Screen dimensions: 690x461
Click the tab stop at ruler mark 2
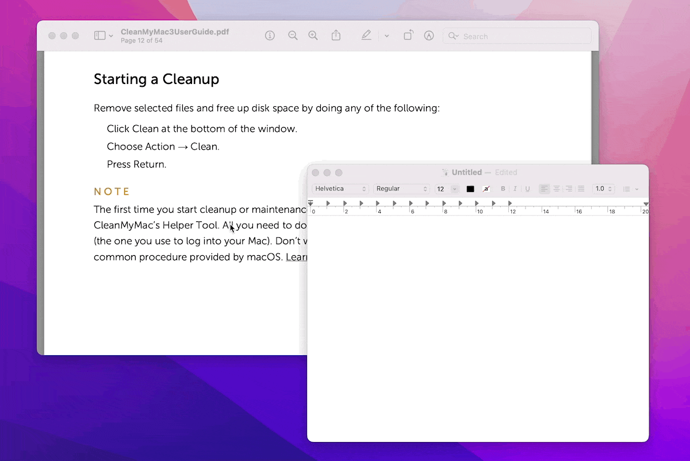coord(344,203)
